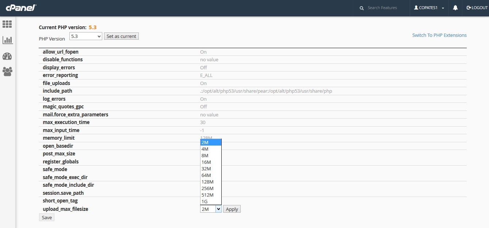Pick 128M from the open dropdown list
Viewport: 489px width, 228px height.
coord(211,182)
